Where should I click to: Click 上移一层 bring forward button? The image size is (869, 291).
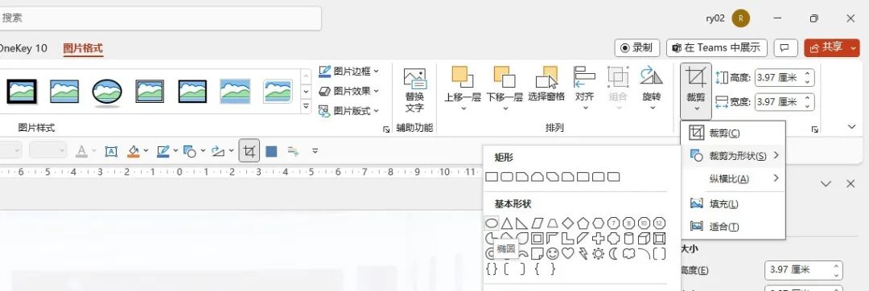[x=462, y=88]
